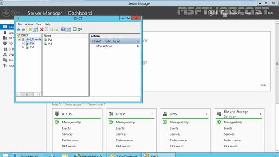Toggle Show/Hide Console Tree in DHCP toolbar

pyautogui.click(x=35, y=30)
